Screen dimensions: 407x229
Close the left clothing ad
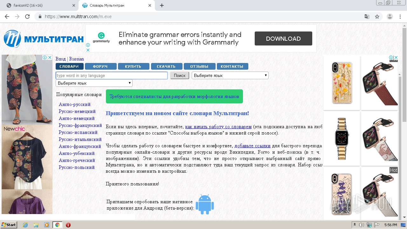coord(50,57)
